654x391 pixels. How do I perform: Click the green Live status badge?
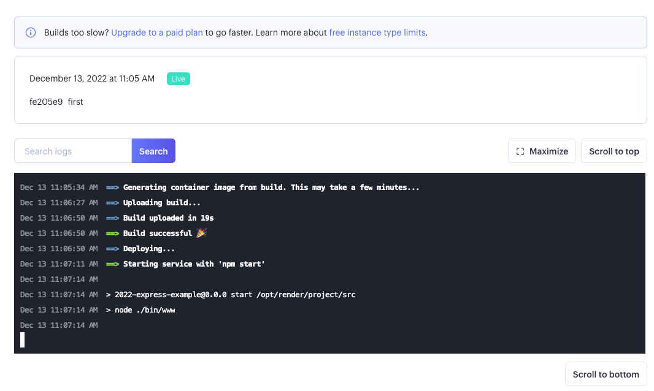coord(178,79)
